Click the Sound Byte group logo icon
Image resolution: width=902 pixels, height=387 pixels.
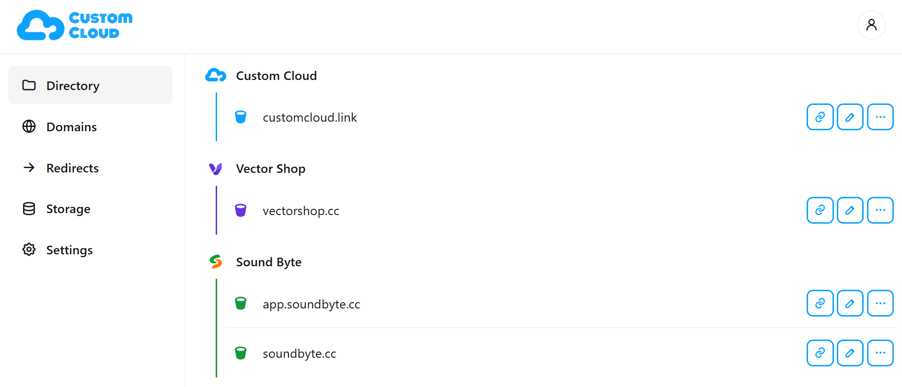click(216, 262)
